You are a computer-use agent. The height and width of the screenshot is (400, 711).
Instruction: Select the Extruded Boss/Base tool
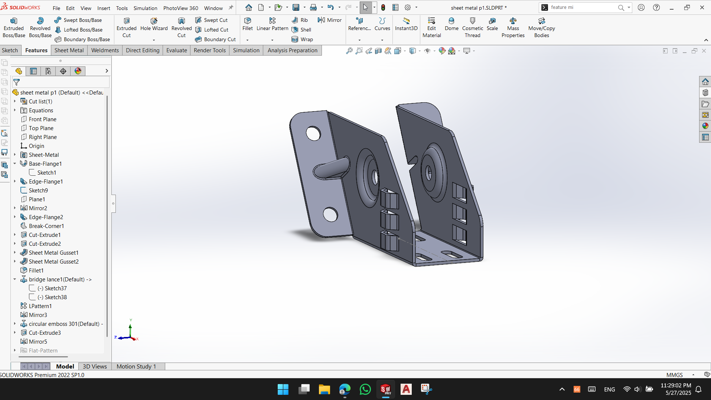[x=14, y=27]
